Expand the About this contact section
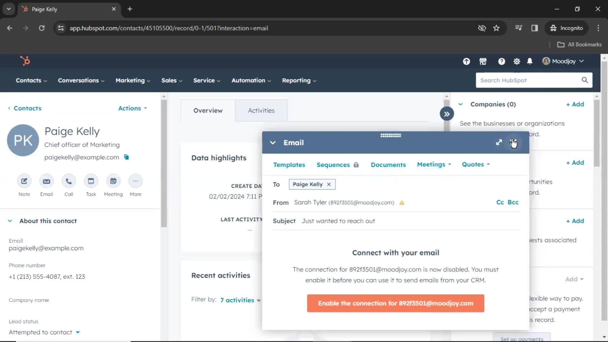Image resolution: width=608 pixels, height=342 pixels. click(10, 220)
